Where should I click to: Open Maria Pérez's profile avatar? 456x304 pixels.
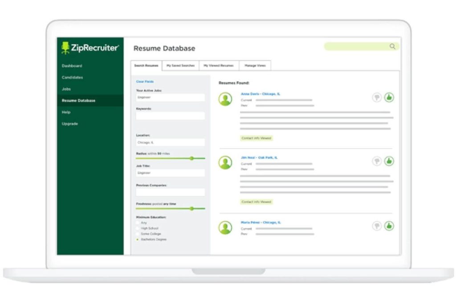click(225, 227)
